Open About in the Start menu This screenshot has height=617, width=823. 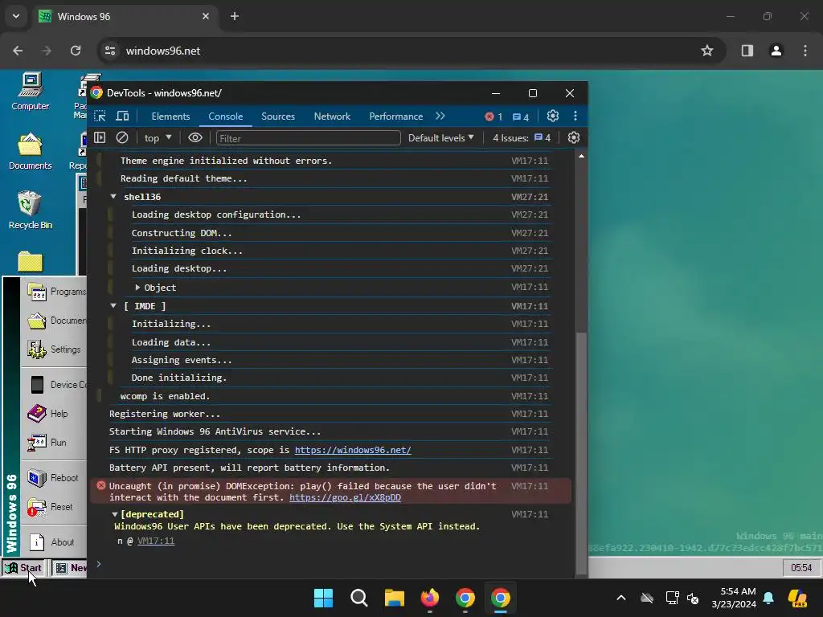click(54, 542)
